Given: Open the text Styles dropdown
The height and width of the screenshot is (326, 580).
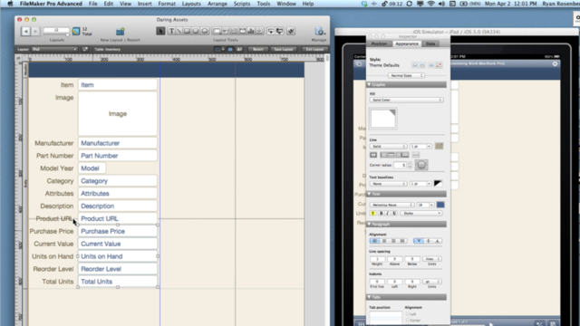Looking at the screenshot, I should tap(420, 214).
